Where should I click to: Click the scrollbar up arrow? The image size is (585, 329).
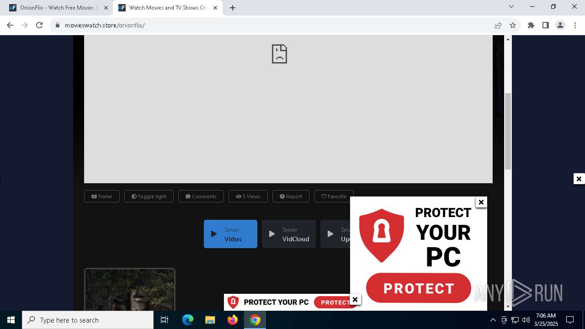tap(508, 39)
